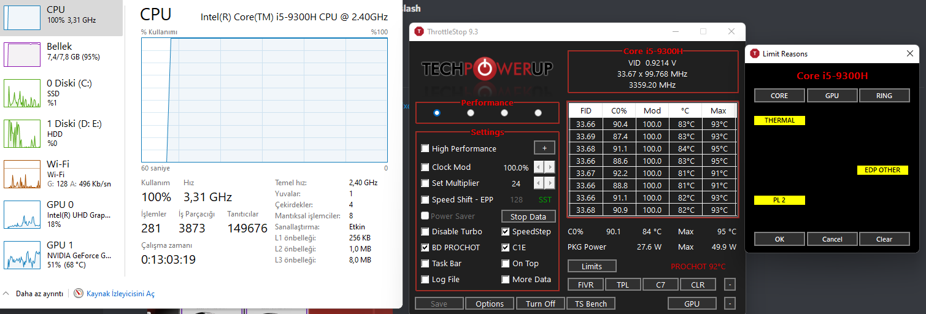Select 1 Diski (D: E:) HDD entry
The image size is (926, 314).
coord(61,132)
